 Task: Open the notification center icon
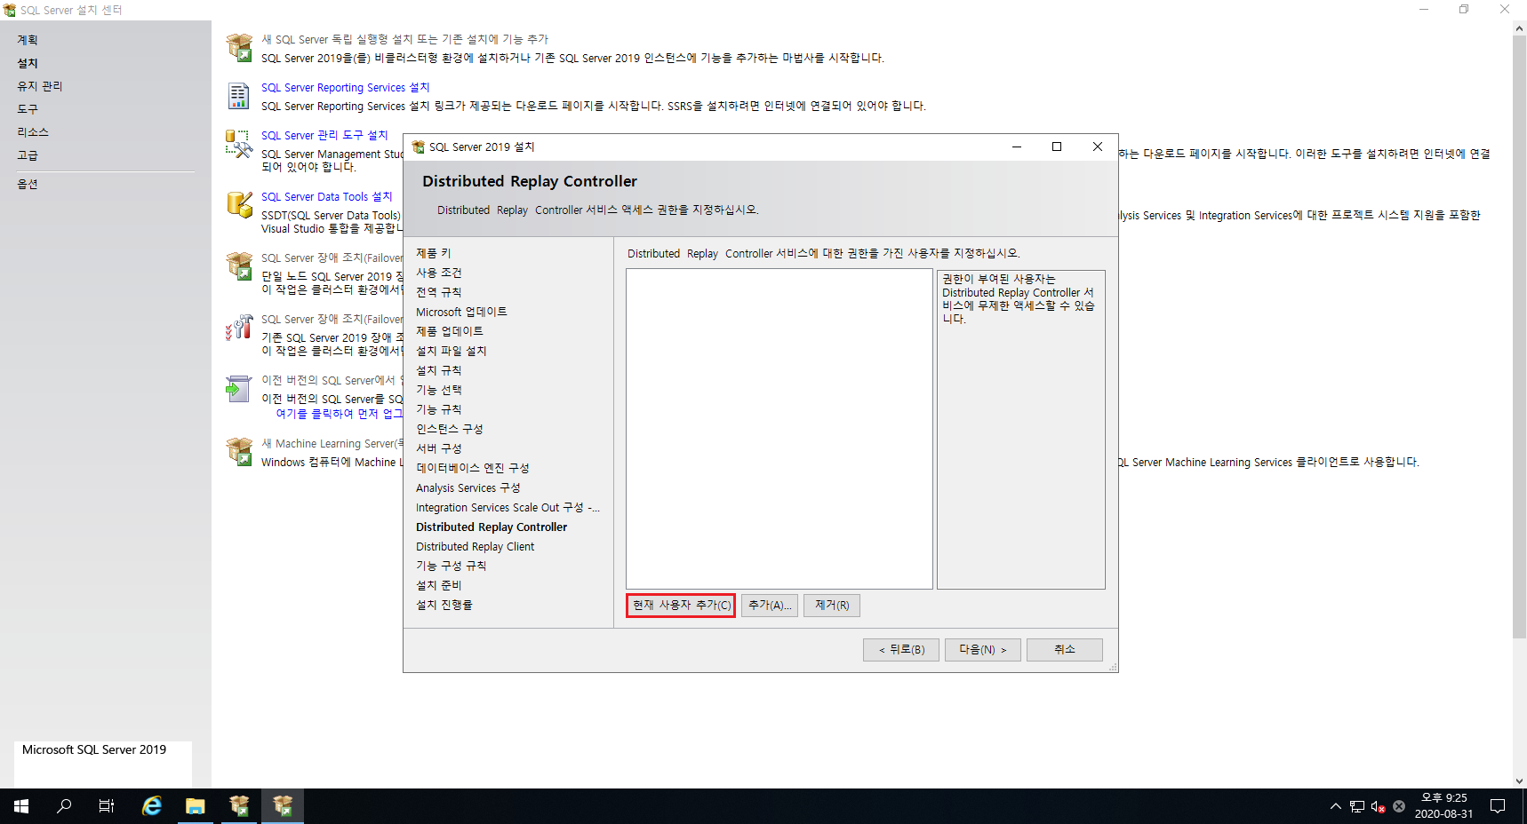click(x=1498, y=806)
